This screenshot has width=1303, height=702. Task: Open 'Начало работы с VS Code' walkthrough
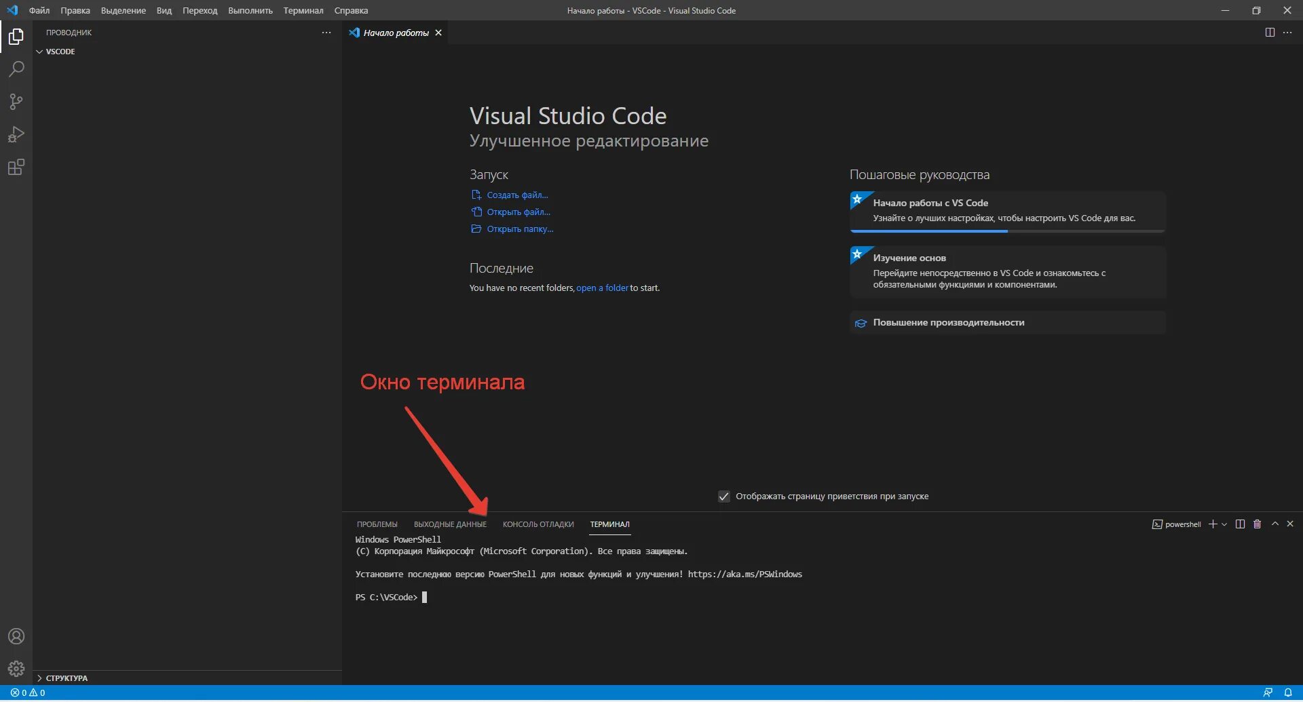tap(1008, 211)
